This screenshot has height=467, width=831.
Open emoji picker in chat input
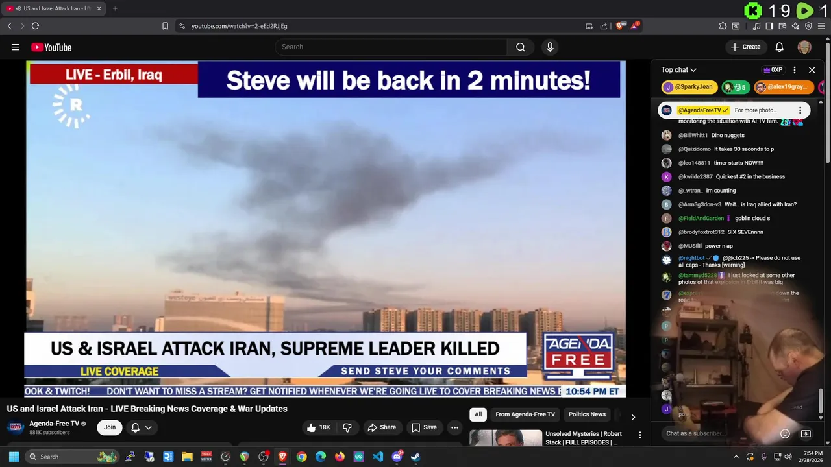785,433
